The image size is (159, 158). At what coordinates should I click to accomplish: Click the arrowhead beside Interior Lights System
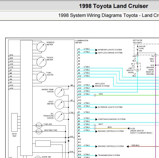click(x=96, y=50)
